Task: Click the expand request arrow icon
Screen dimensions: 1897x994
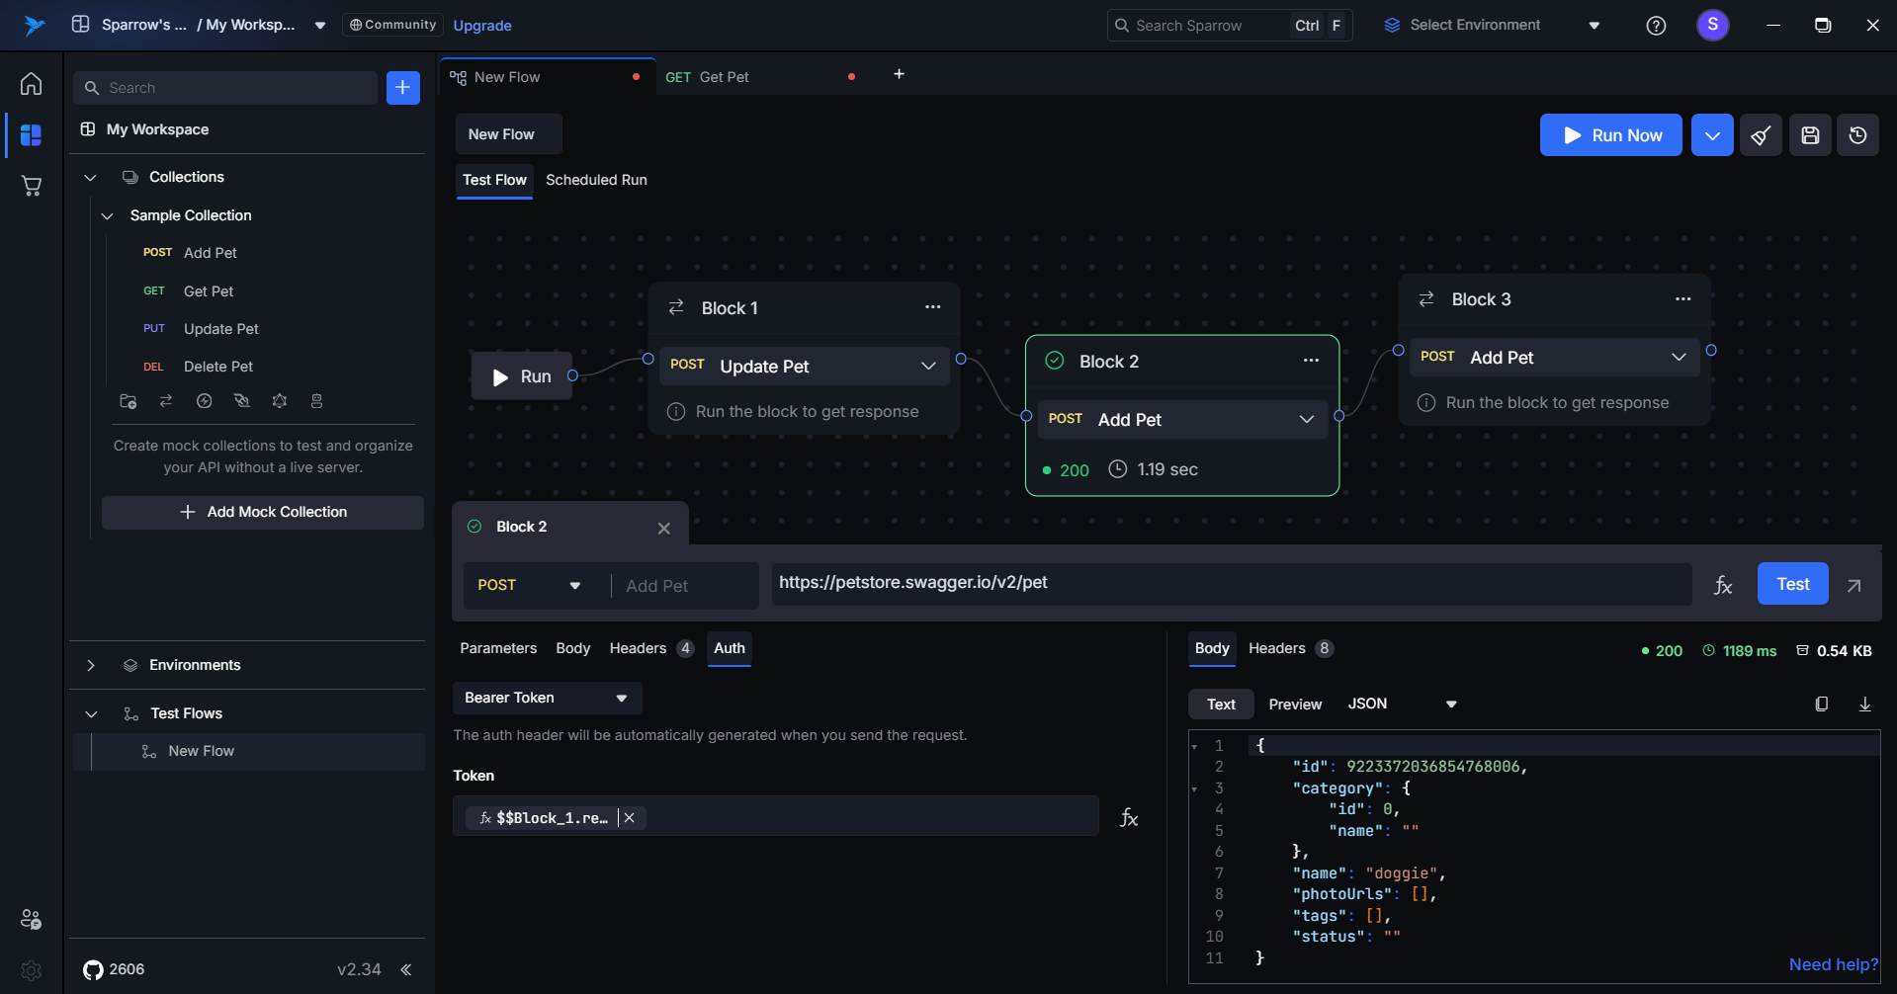Action: pos(1854,585)
